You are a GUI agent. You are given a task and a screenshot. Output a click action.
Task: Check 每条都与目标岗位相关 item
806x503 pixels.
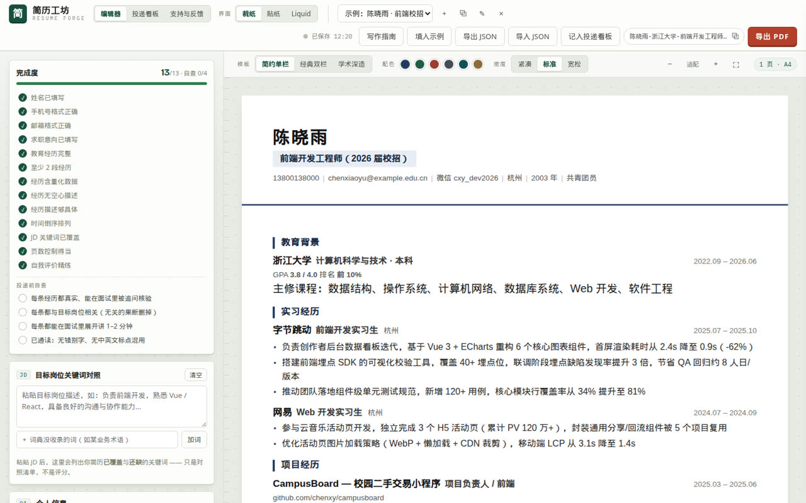tap(23, 312)
